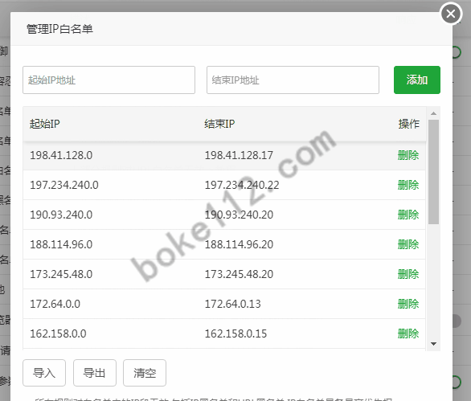Click the 管理IP白名单 dialog title

[x=59, y=29]
